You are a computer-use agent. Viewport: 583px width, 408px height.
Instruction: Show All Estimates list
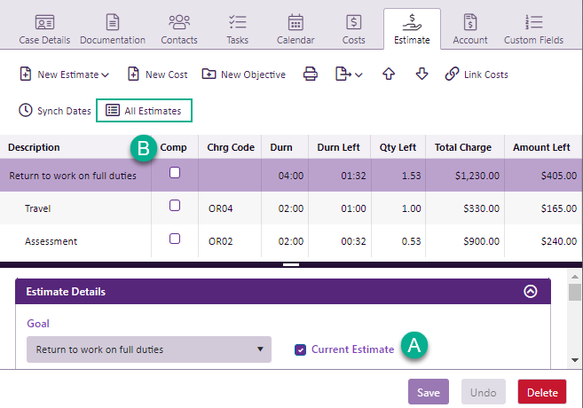coord(144,111)
